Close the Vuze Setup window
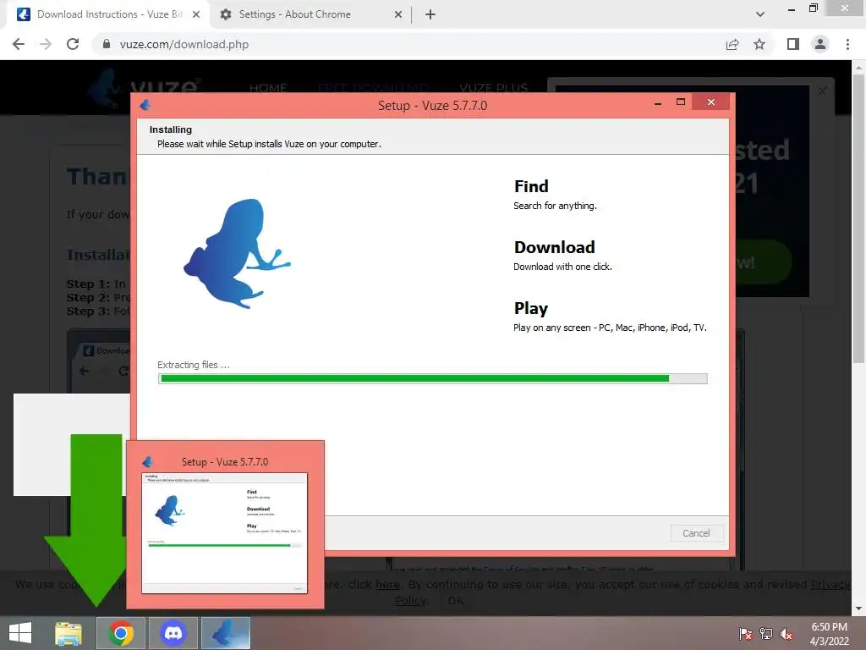The image size is (866, 650). 710,102
